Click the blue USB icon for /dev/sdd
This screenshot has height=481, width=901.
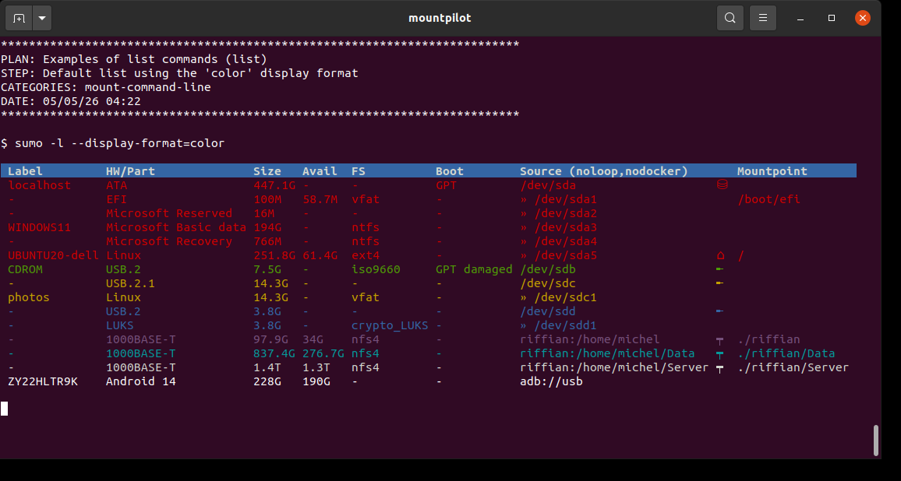click(719, 311)
